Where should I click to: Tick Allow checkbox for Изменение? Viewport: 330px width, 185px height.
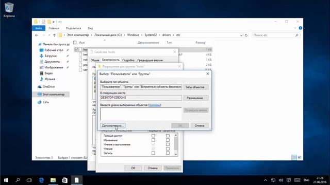(x=153, y=140)
